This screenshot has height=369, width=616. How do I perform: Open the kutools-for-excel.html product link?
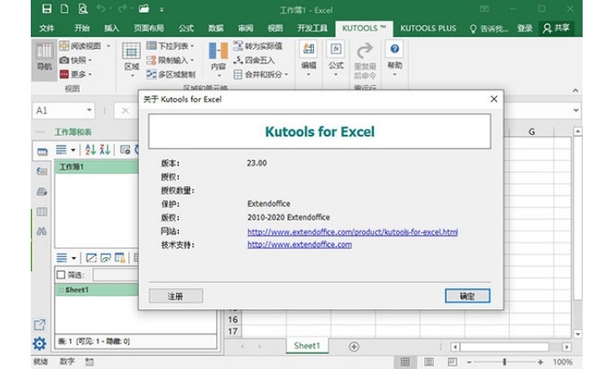[352, 231]
